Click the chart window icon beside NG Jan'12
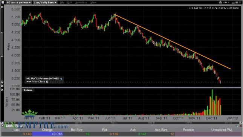Viewport: 243px width, 137px height. [x=3, y=3]
